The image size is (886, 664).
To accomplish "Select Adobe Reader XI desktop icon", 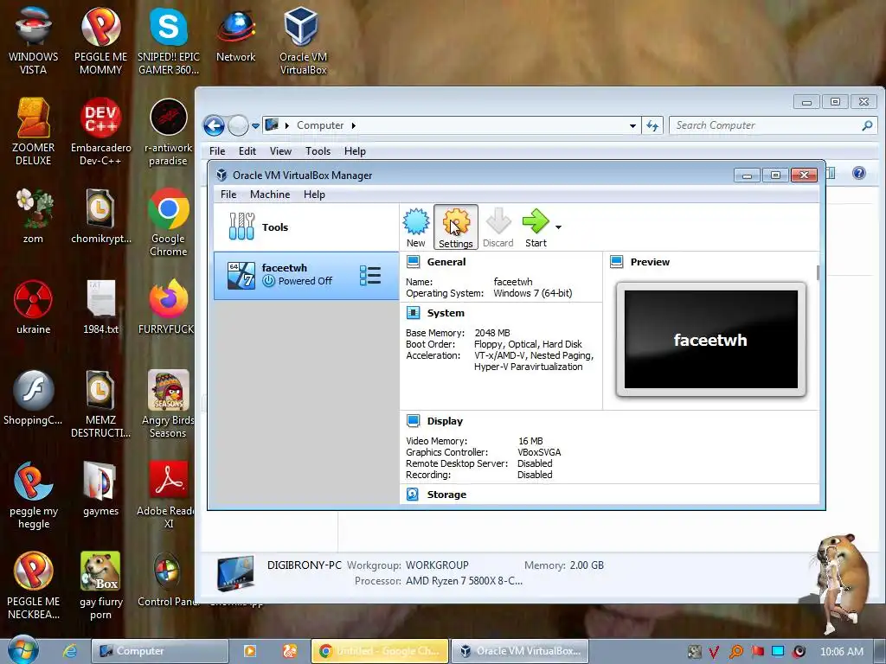I will pyautogui.click(x=169, y=495).
